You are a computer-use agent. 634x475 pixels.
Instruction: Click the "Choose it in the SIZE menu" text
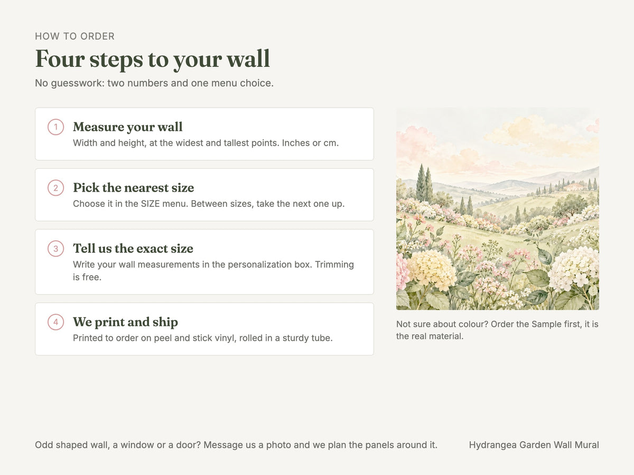[209, 204]
